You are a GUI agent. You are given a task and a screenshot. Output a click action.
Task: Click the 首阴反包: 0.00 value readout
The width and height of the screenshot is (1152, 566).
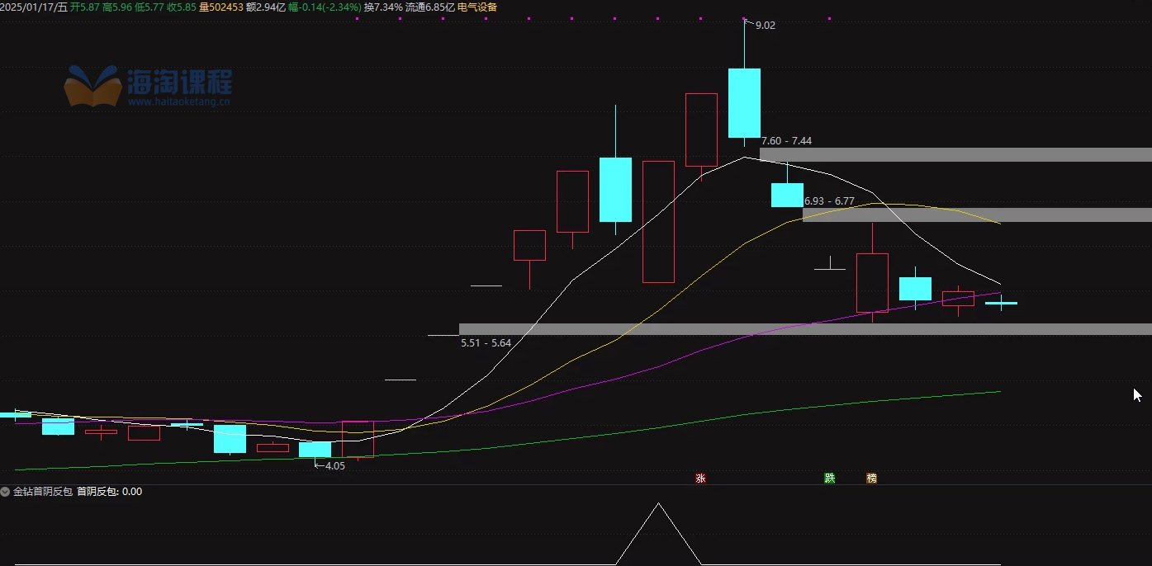[109, 492]
